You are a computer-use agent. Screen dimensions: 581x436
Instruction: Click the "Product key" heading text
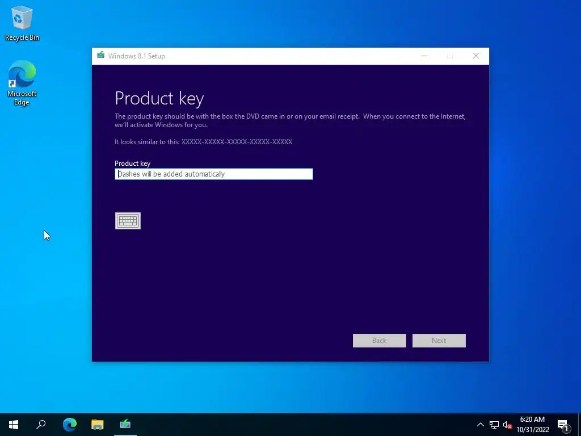tap(159, 98)
